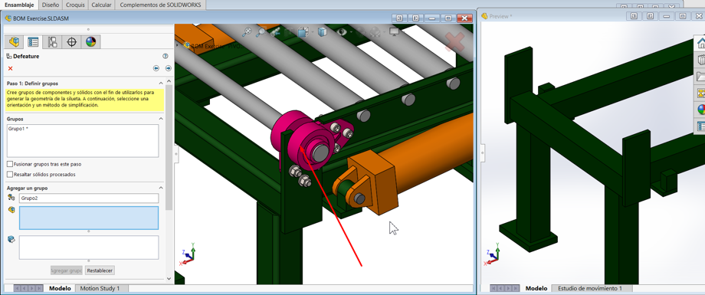Click View Palette icon in task pane
705x295 pixels.
700,93
